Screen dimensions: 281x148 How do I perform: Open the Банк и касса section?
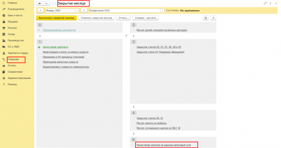[x=15, y=16]
